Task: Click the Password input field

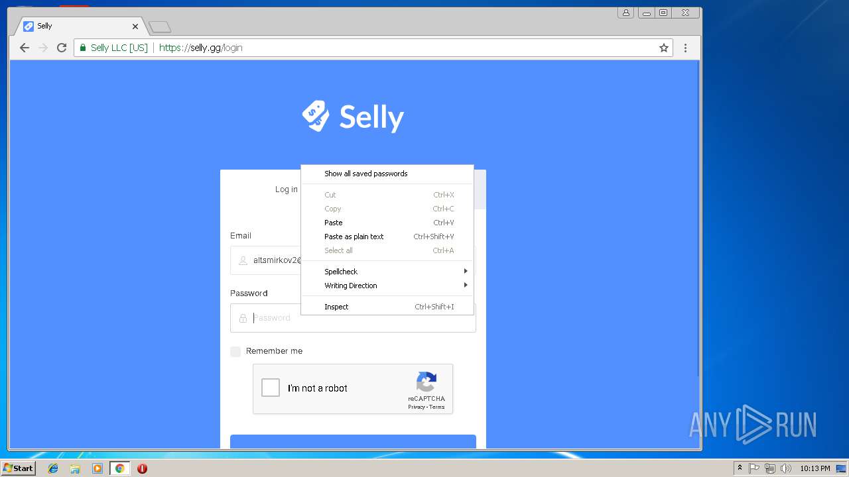Action: pos(353,318)
